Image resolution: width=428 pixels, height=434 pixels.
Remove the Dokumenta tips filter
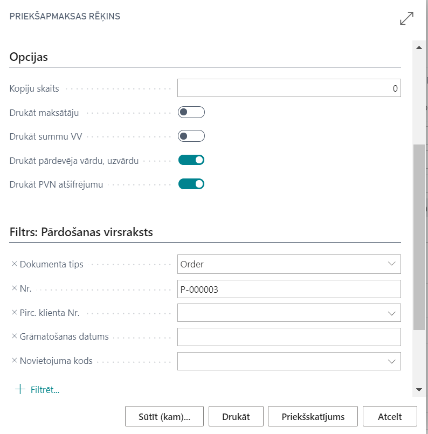15,264
